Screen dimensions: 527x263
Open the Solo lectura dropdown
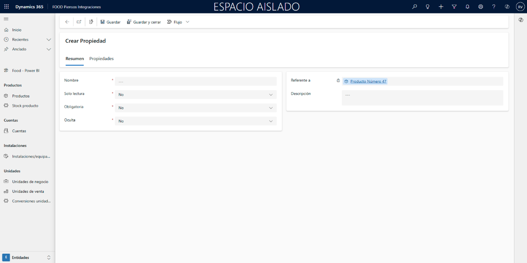pyautogui.click(x=196, y=95)
